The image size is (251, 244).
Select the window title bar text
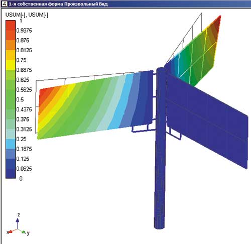tap(58, 4)
